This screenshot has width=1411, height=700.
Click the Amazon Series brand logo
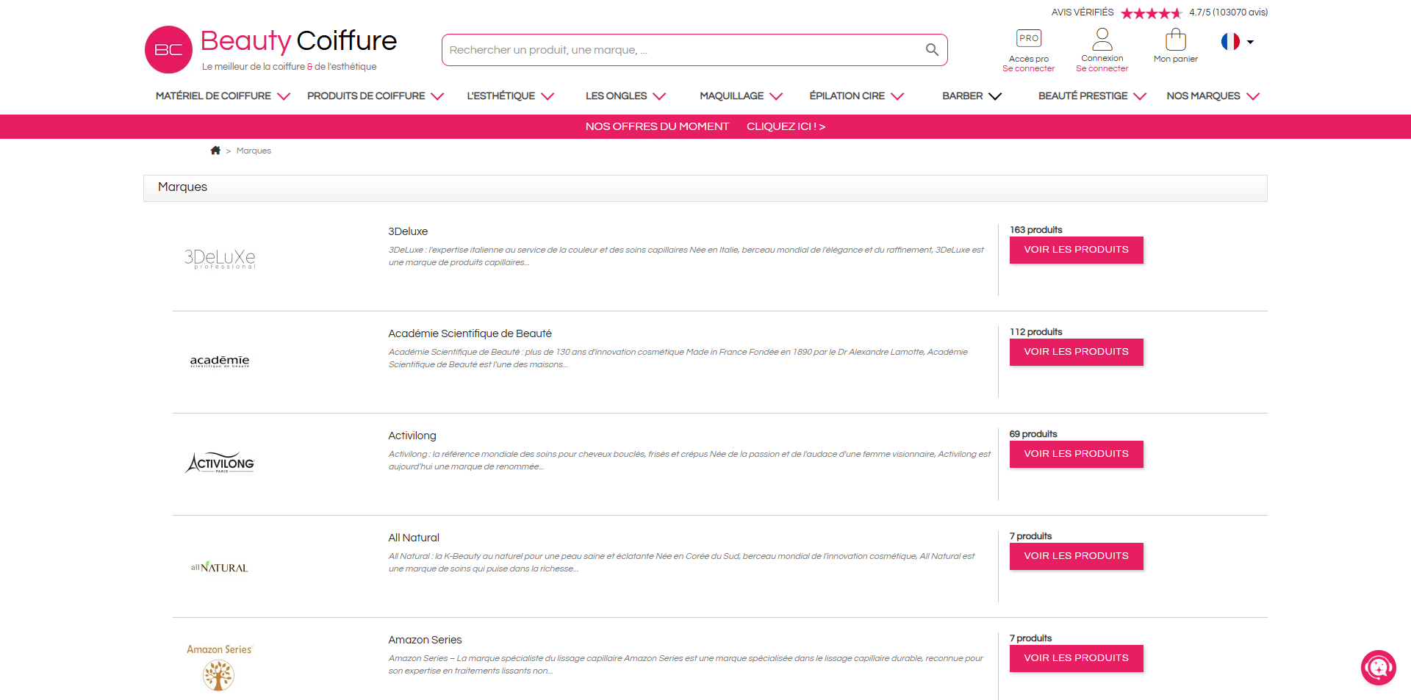pos(219,667)
